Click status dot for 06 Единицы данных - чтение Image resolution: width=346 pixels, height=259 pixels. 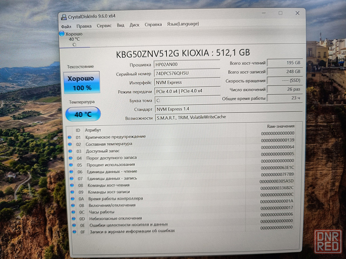click(72, 172)
